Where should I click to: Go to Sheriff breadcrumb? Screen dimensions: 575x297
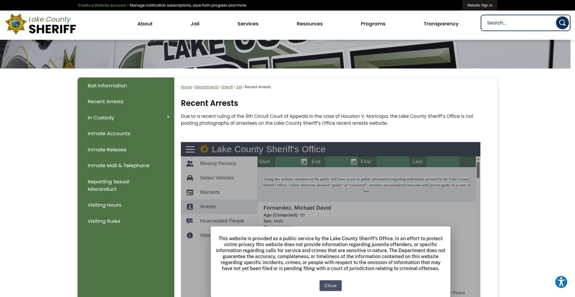(227, 87)
